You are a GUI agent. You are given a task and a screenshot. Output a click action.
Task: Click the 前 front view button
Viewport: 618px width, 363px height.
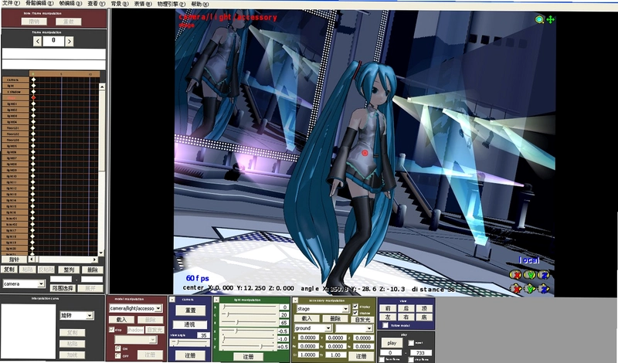pyautogui.click(x=389, y=308)
